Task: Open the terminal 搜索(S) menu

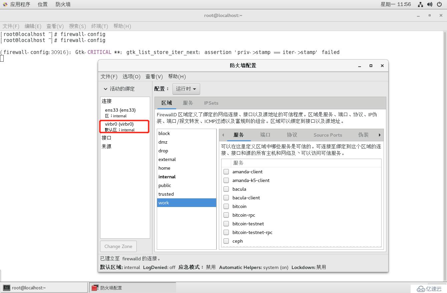Action: click(x=77, y=26)
